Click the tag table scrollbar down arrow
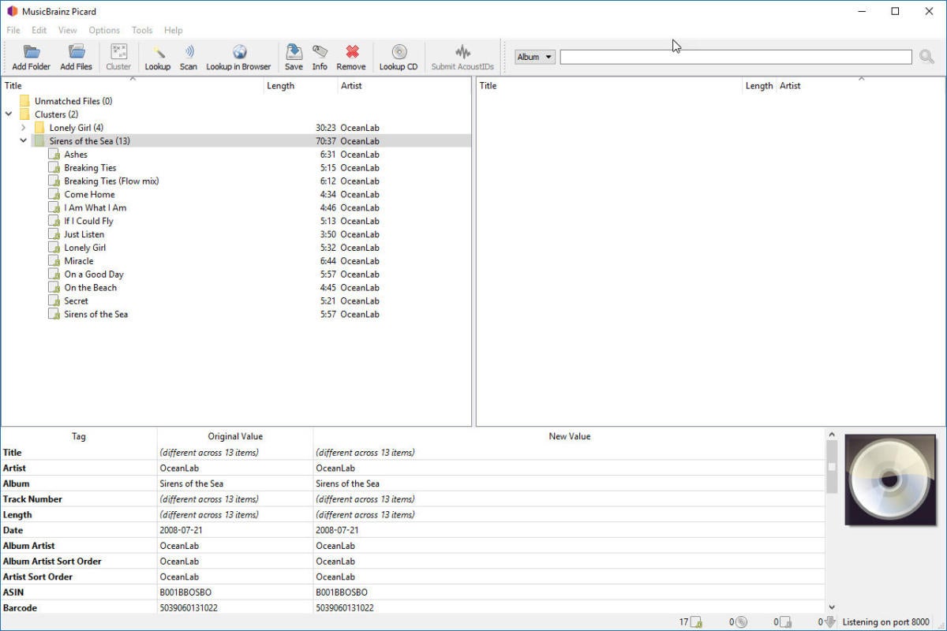 click(x=832, y=607)
